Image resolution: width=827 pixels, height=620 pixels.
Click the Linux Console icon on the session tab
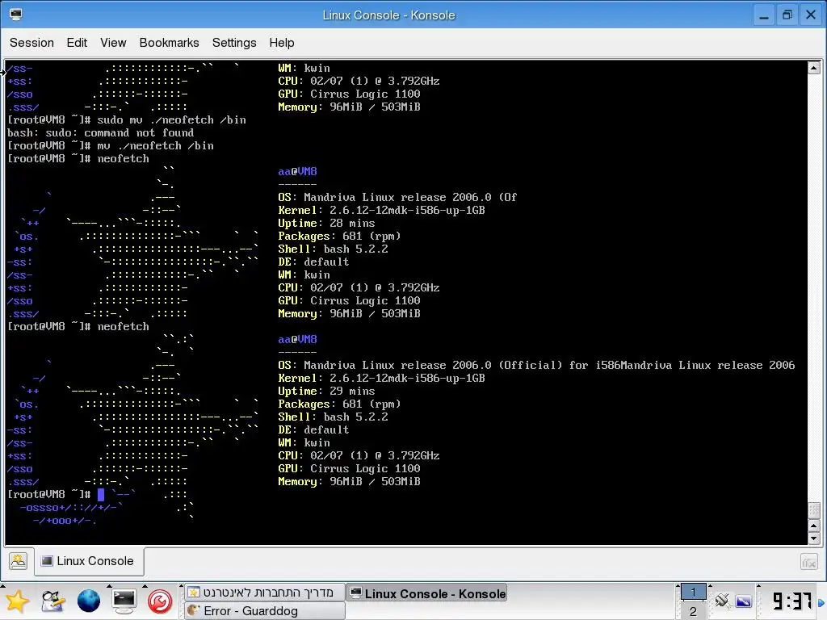pos(47,561)
